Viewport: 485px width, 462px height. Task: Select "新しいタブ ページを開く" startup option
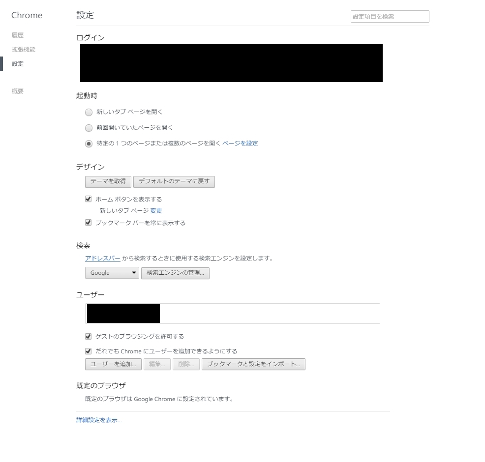[89, 112]
